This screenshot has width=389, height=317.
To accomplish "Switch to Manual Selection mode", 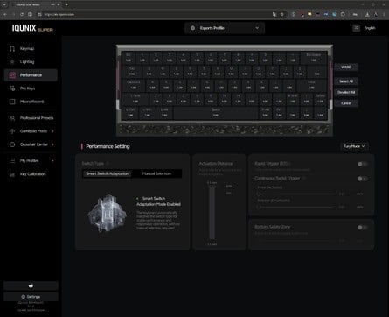I will [156, 173].
